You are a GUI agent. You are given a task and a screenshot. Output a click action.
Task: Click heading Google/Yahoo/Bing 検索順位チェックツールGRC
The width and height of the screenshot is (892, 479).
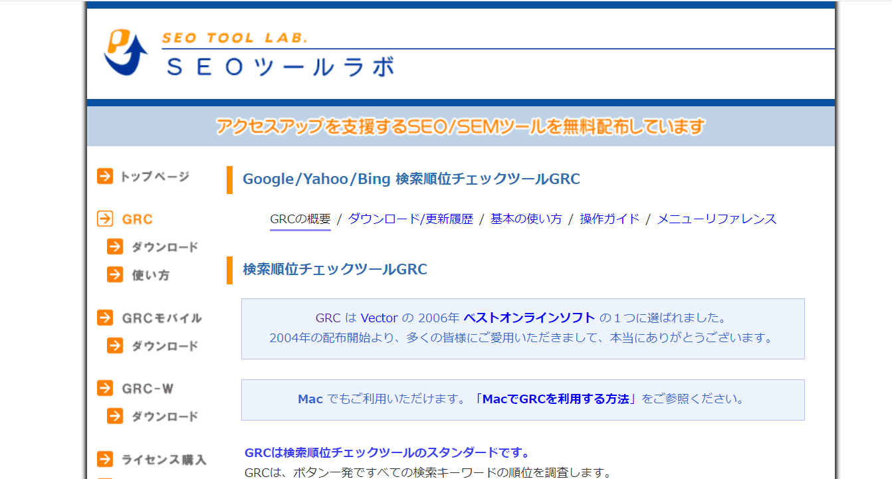[x=411, y=179]
